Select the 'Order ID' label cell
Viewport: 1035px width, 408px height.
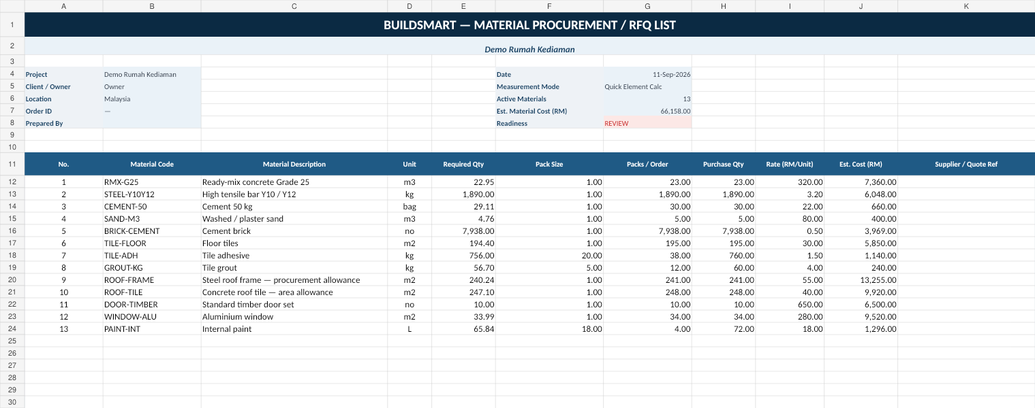coord(63,111)
